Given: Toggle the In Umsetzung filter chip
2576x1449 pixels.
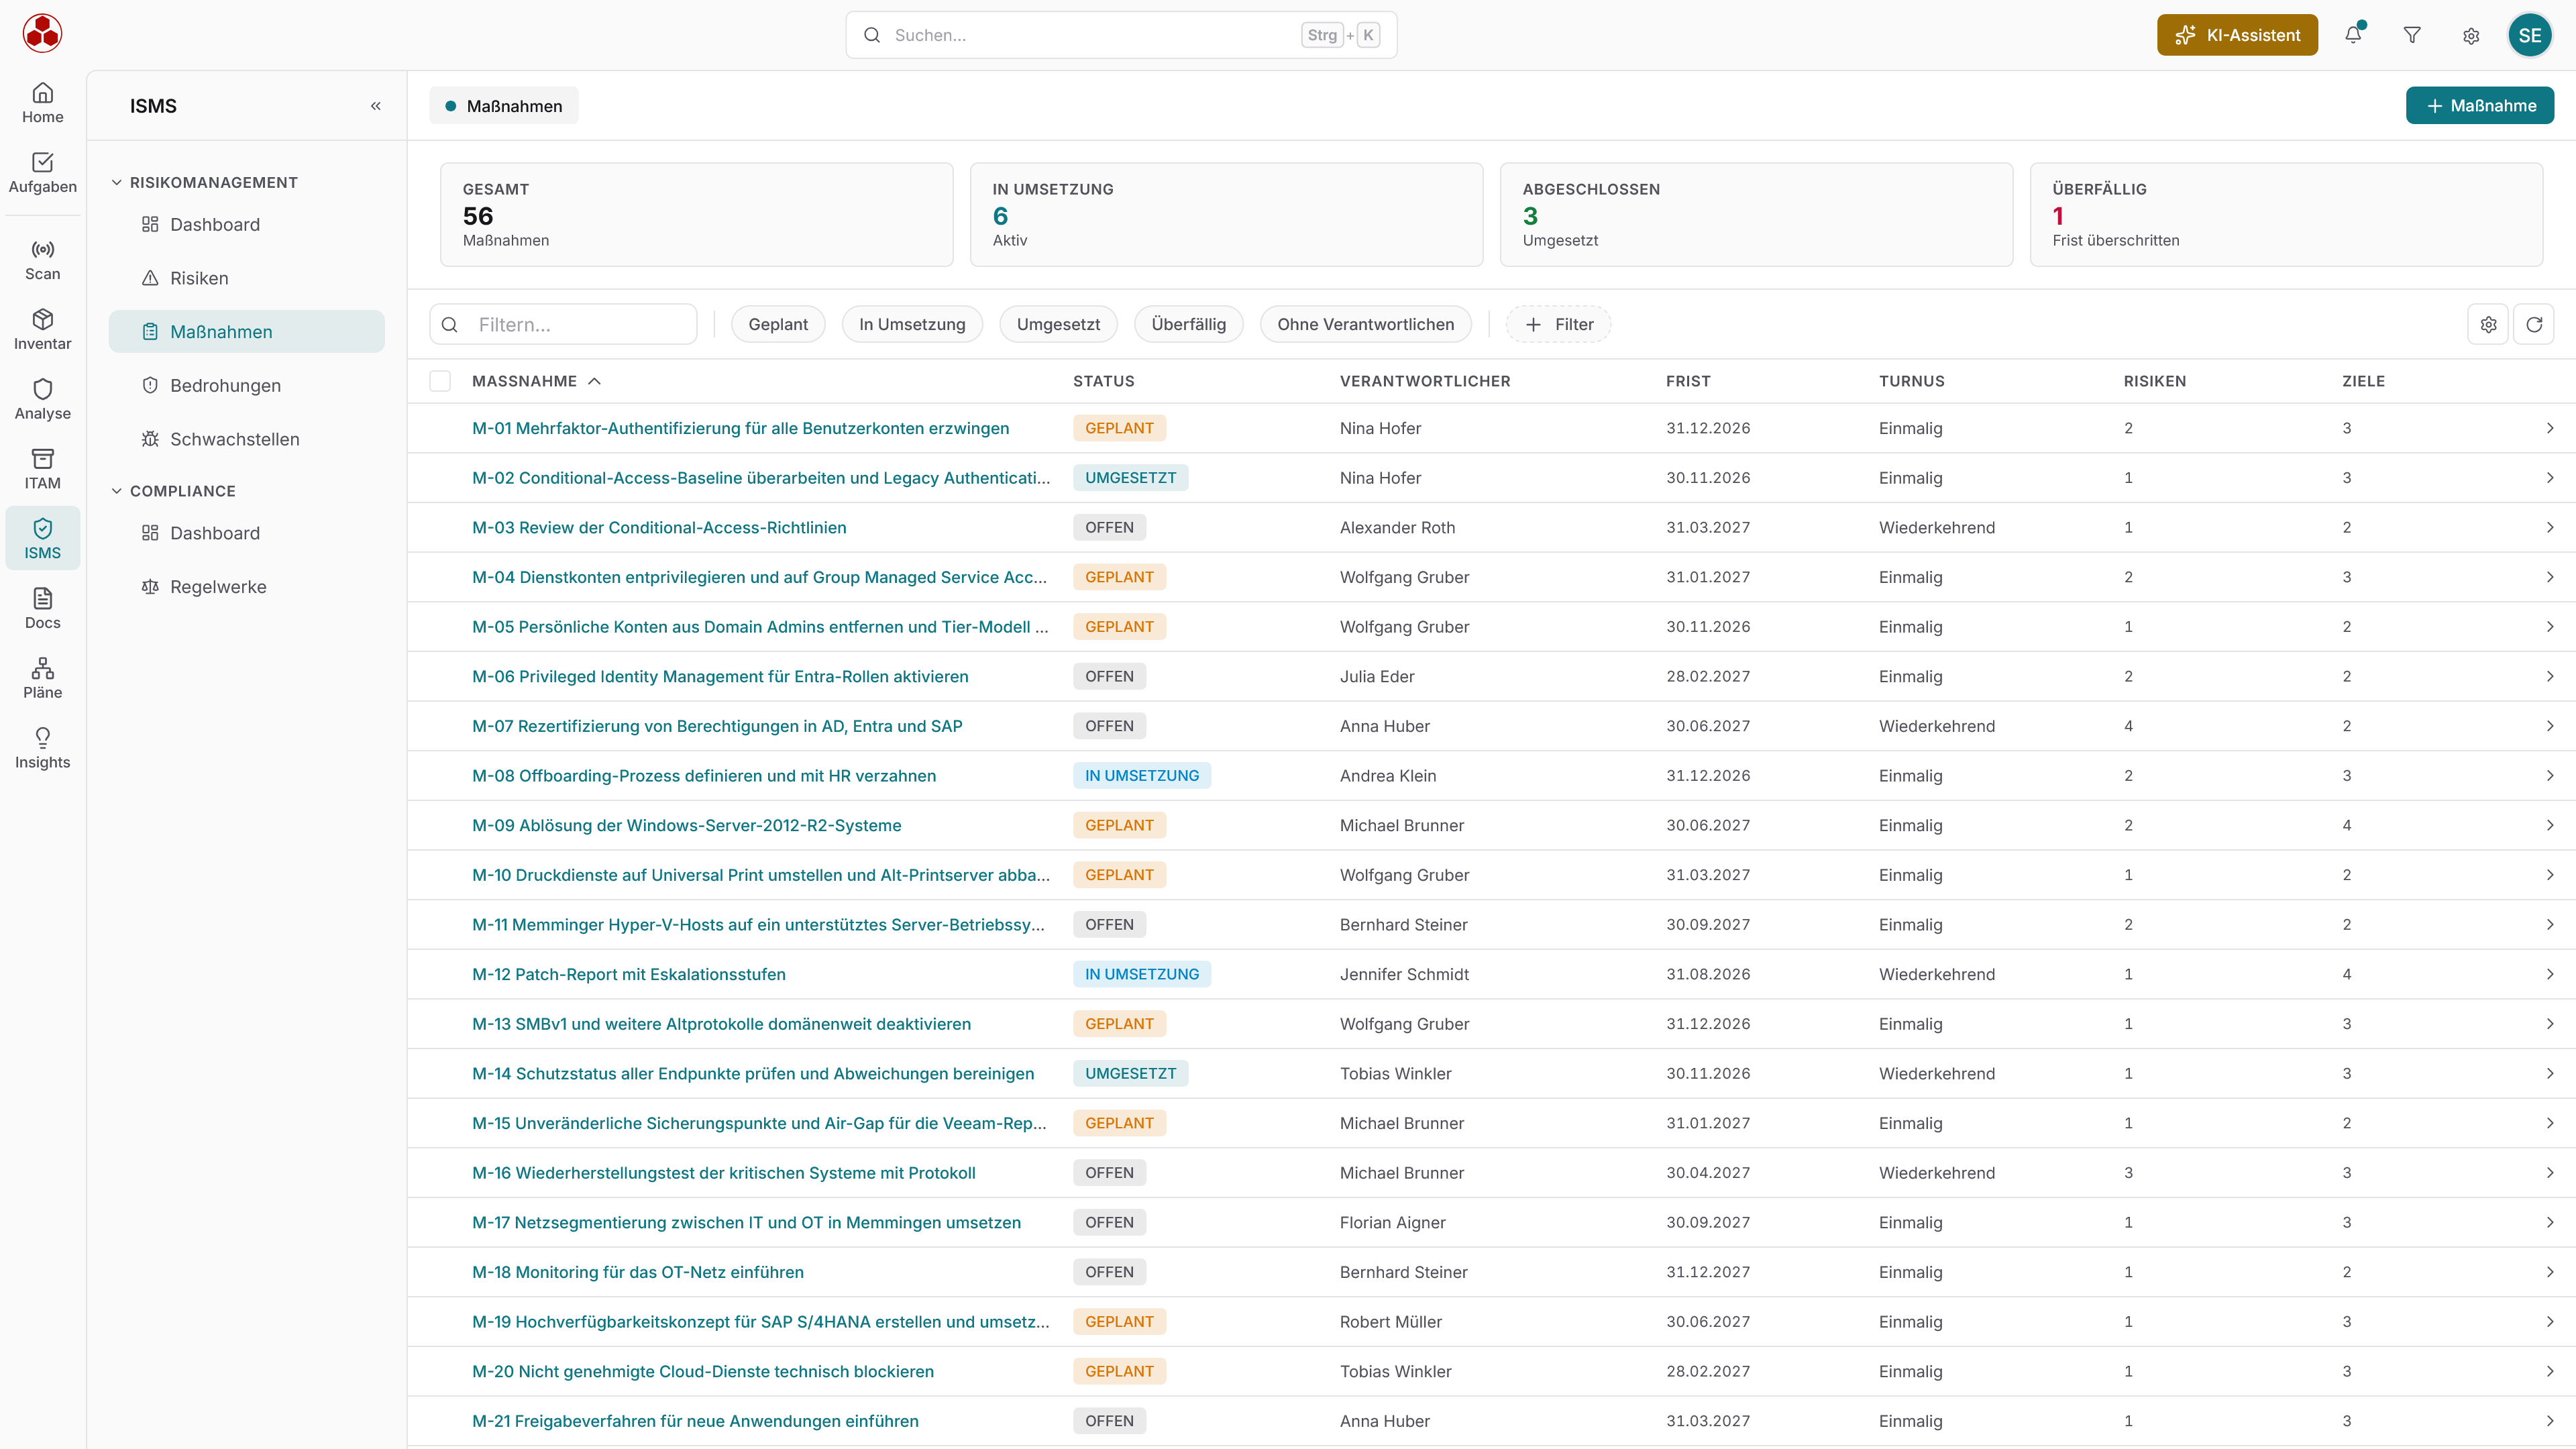Looking at the screenshot, I should pos(912,324).
